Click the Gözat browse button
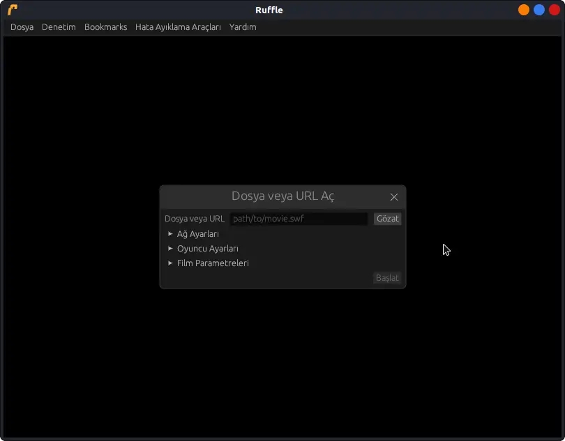The image size is (565, 441). coord(387,219)
